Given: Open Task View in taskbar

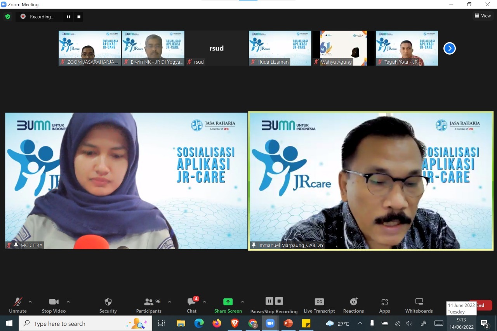Looking at the screenshot, I should pos(162,323).
